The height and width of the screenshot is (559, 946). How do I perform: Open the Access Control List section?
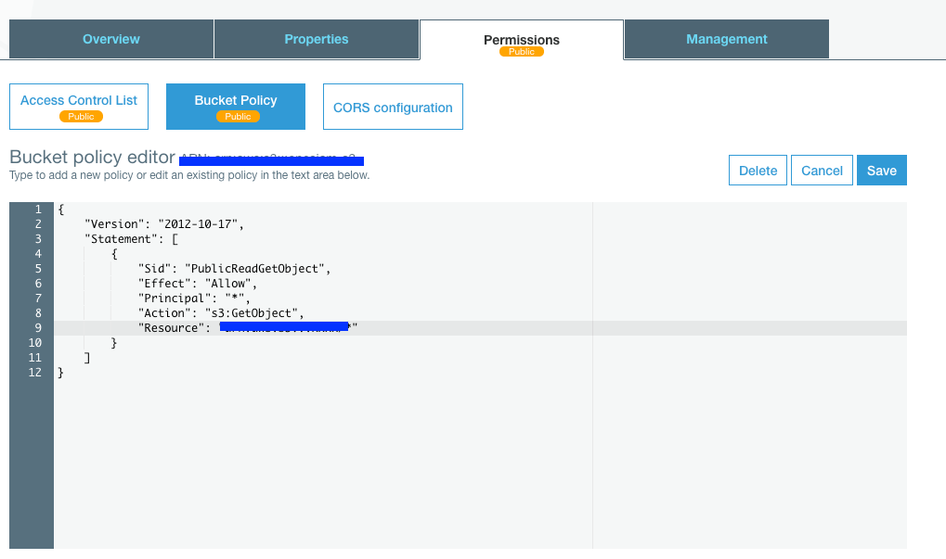tap(78, 100)
